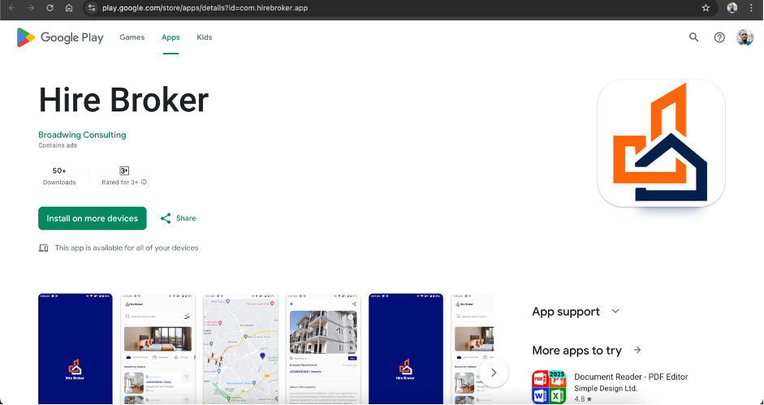Open Broadwing Consulting developer link
The image size is (764, 405).
[82, 135]
